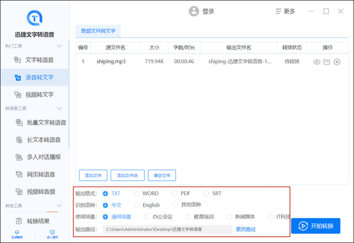Click the 大小 column header
Image resolution: width=354 pixels, height=243 pixels.
tap(154, 48)
